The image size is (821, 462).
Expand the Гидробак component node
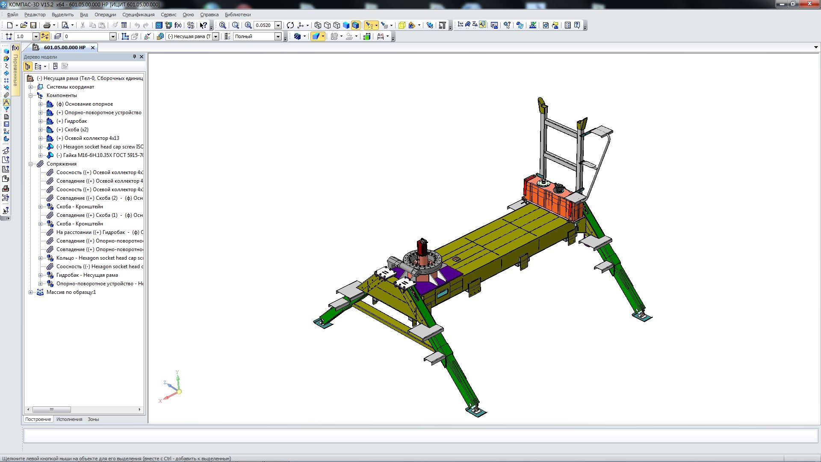click(x=40, y=121)
